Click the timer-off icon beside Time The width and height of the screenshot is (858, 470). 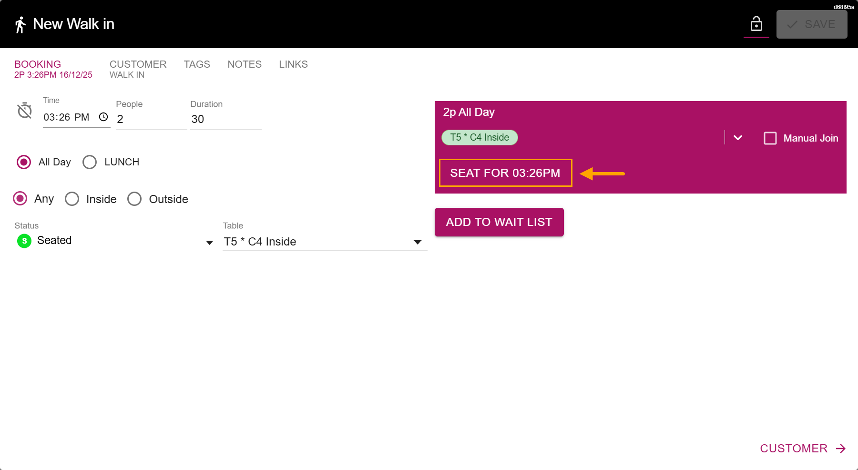[25, 111]
